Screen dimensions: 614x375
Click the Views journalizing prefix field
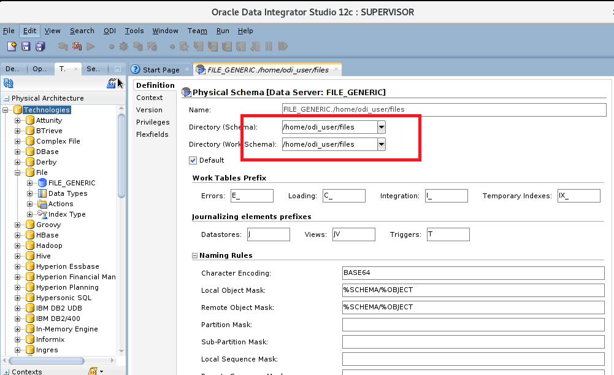(x=353, y=234)
